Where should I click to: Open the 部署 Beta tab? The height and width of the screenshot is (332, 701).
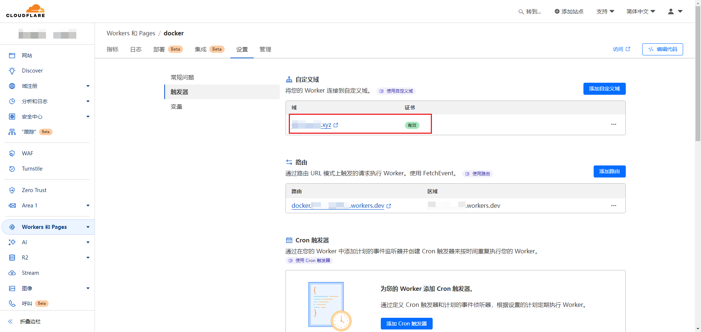coord(159,49)
